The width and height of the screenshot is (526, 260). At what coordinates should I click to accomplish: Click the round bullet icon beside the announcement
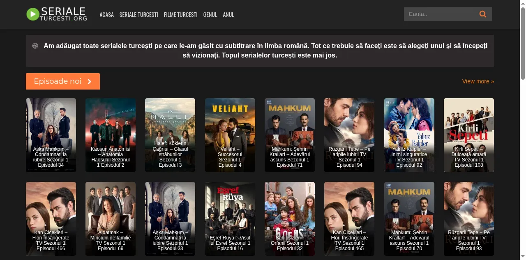coord(35,46)
